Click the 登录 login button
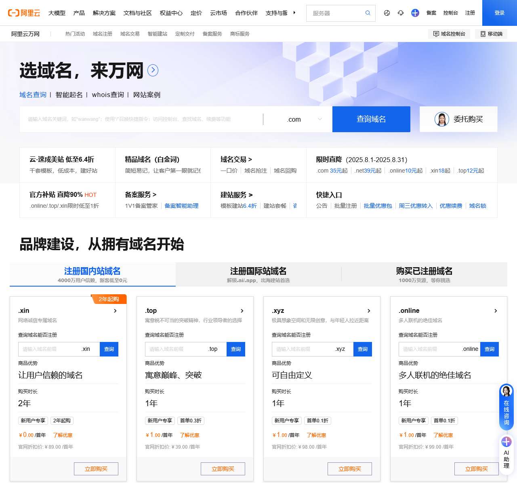The image size is (517, 483). click(499, 13)
